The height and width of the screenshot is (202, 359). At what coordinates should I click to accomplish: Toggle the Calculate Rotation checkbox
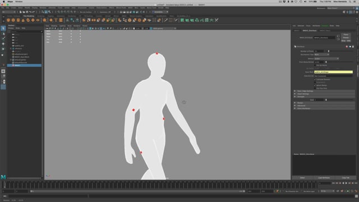pyautogui.click(x=315, y=80)
